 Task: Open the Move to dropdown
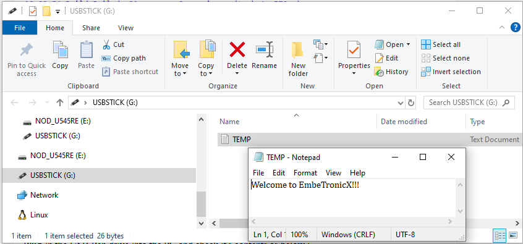(x=180, y=58)
